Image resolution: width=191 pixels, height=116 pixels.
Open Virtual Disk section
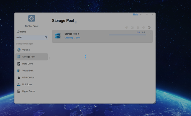(x=32, y=71)
